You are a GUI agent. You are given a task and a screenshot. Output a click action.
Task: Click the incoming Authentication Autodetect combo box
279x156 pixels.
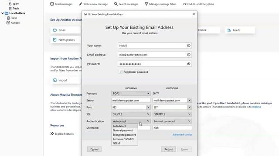click(x=131, y=121)
